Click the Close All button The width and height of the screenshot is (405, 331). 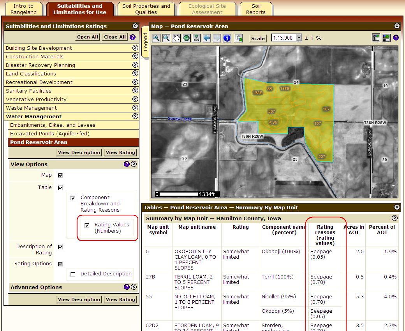[x=114, y=37]
